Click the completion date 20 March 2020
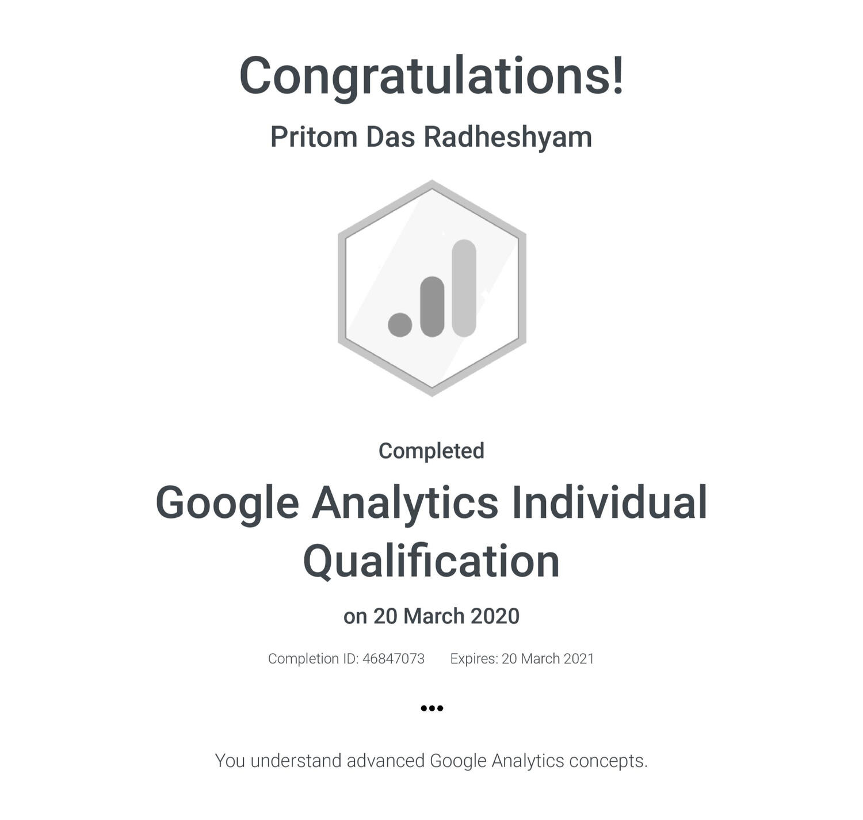 pos(446,616)
